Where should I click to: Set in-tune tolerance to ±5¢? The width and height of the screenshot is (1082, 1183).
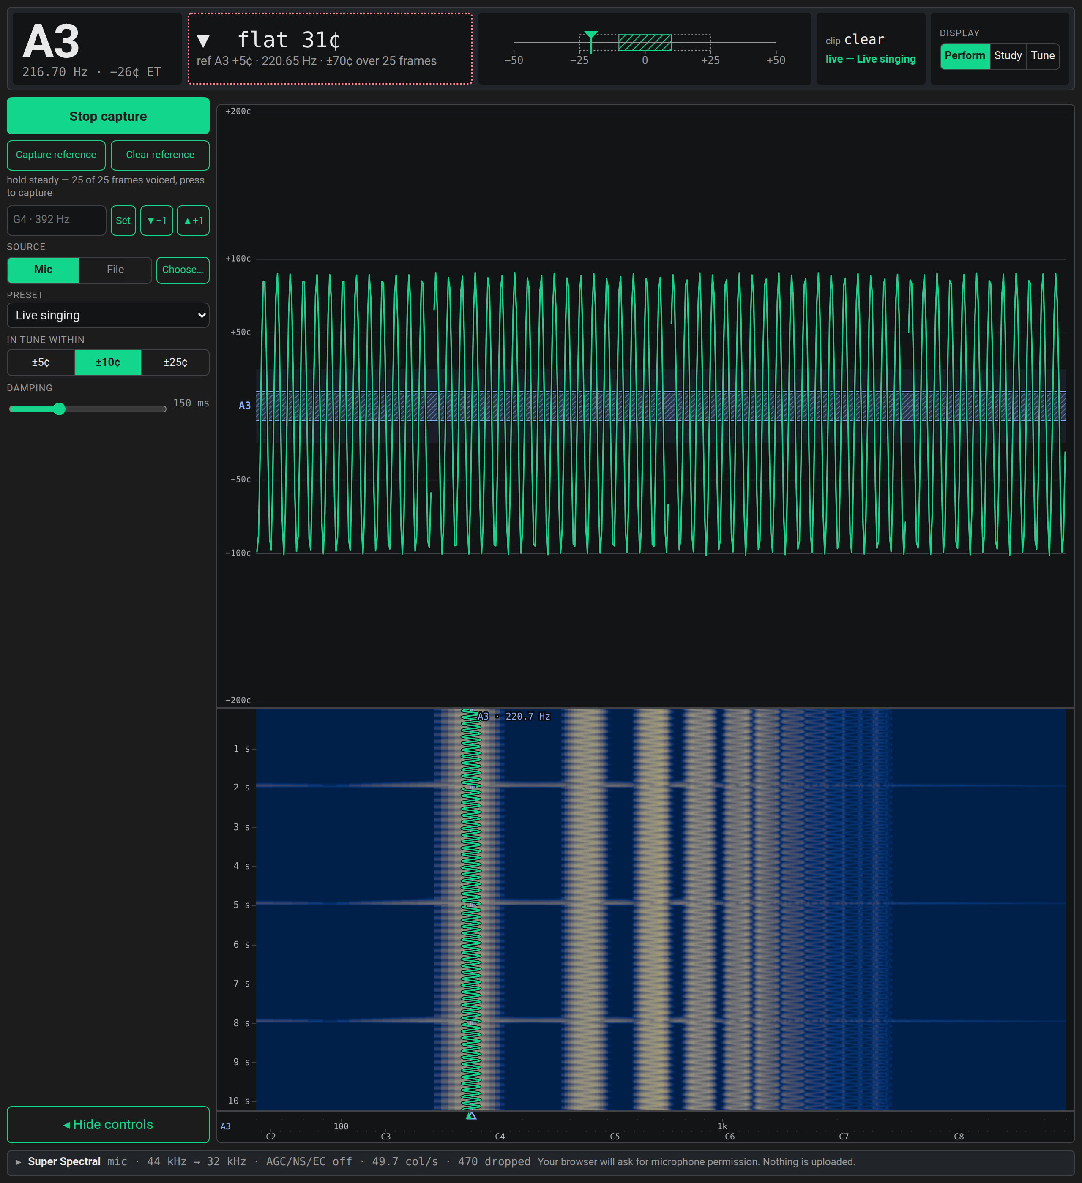[41, 363]
